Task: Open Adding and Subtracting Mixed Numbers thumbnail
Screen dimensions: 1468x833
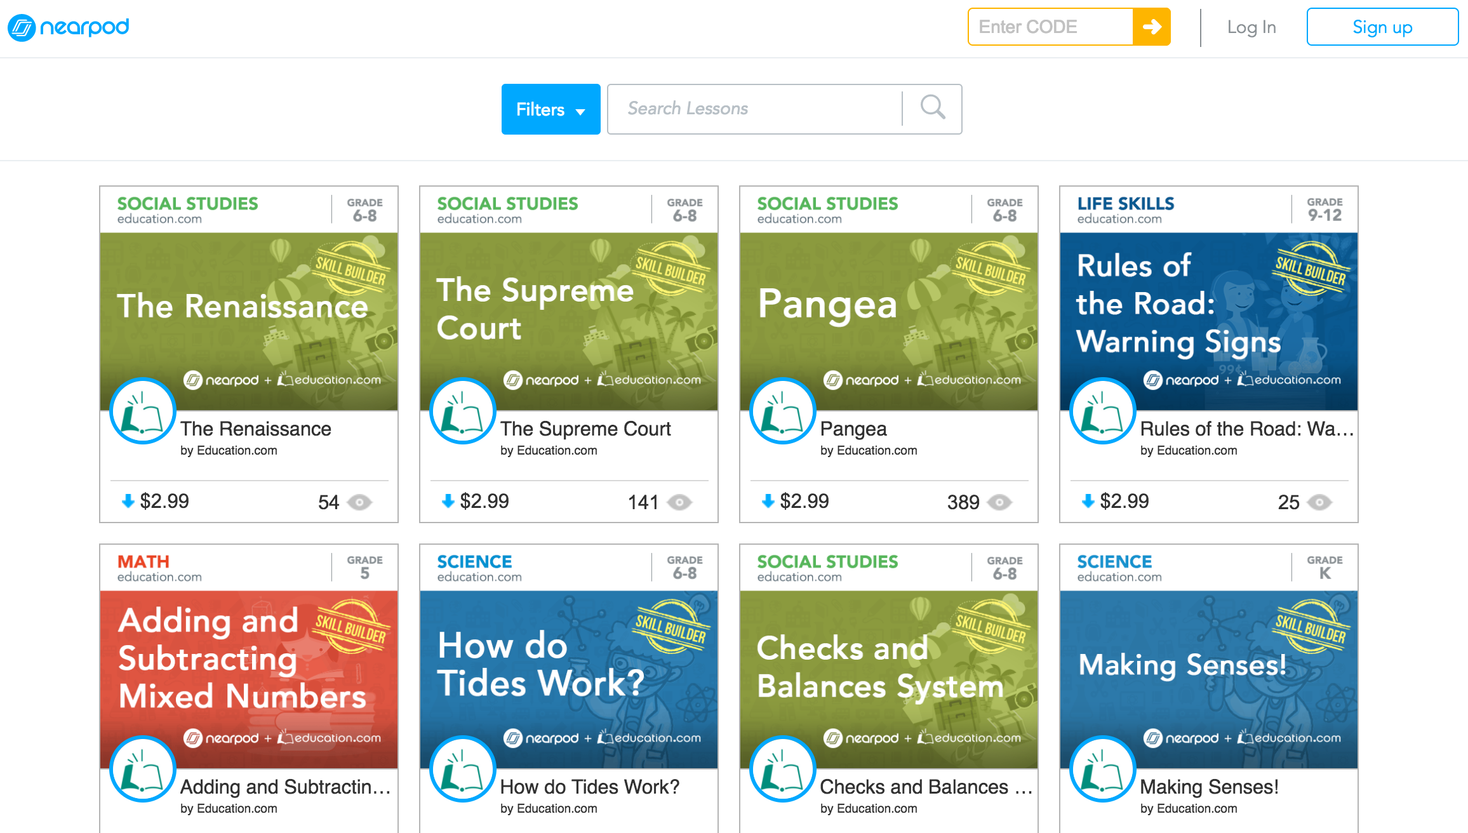Action: pos(249,679)
